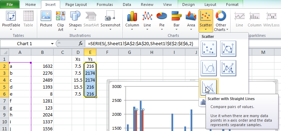
Task: Expand the Other Charts dropdown arrow
Action: [x=227, y=30]
